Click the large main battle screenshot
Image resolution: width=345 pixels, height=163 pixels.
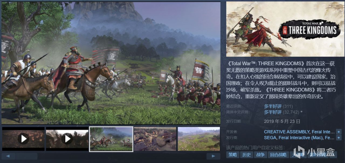[x=111, y=63]
